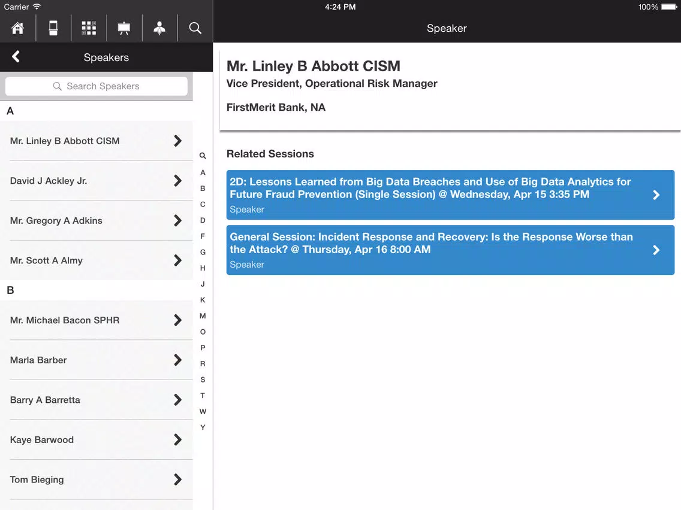Select speaker Mr. Michael Bacon SPHR
This screenshot has height=510, width=681.
(97, 320)
